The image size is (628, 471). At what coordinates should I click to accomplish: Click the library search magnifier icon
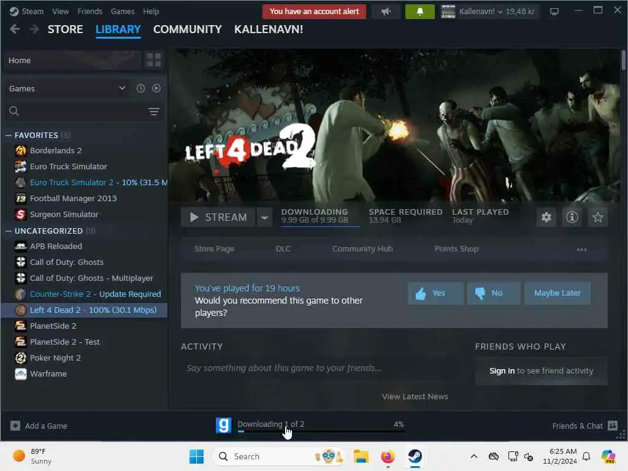point(14,111)
